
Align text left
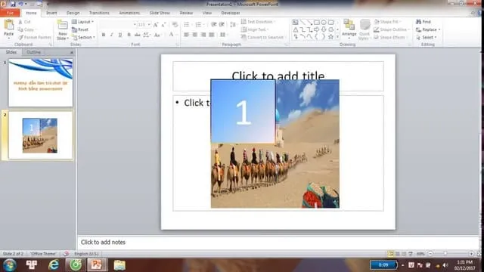pos(187,35)
